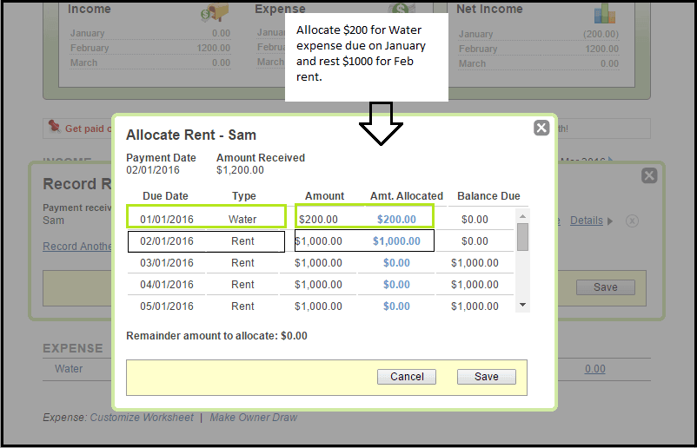Close the Allocate Rent dialog

[541, 128]
